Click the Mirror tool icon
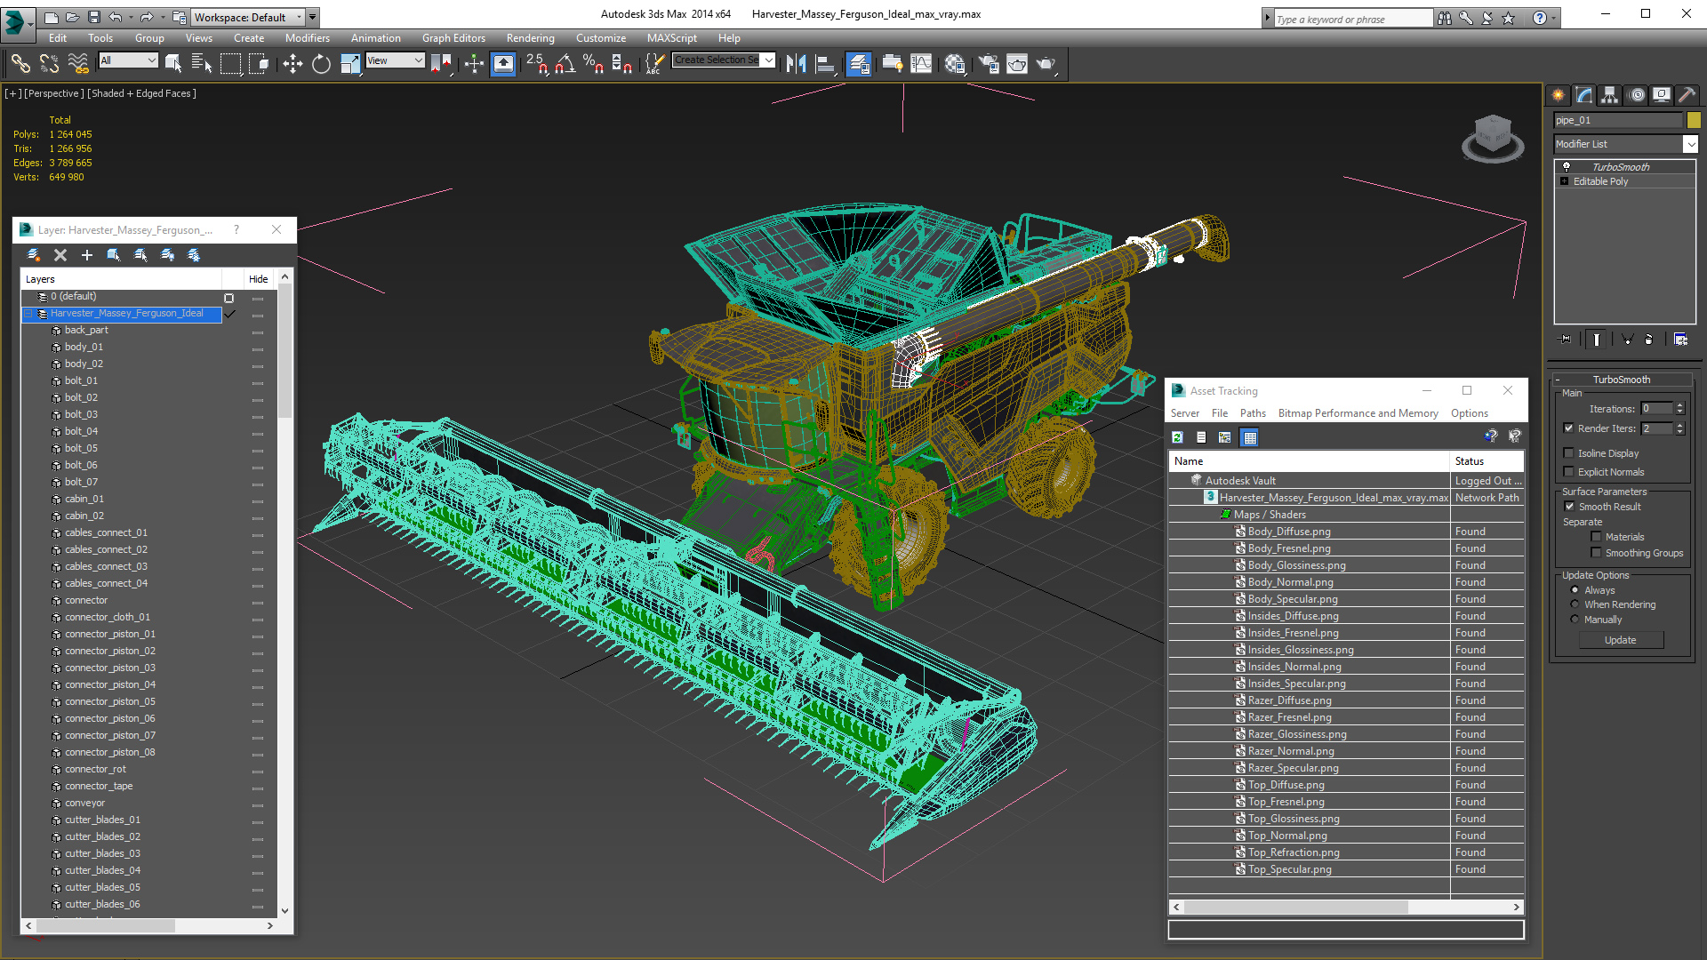This screenshot has width=1707, height=960. point(797,63)
